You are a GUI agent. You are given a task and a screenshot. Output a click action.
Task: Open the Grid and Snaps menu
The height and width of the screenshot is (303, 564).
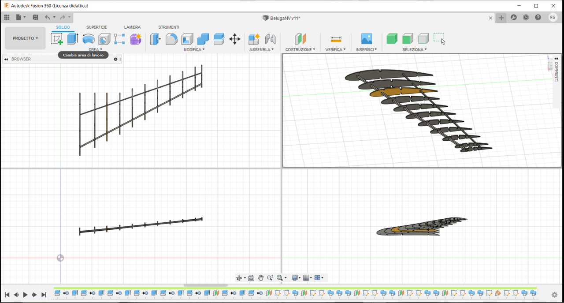click(308, 278)
